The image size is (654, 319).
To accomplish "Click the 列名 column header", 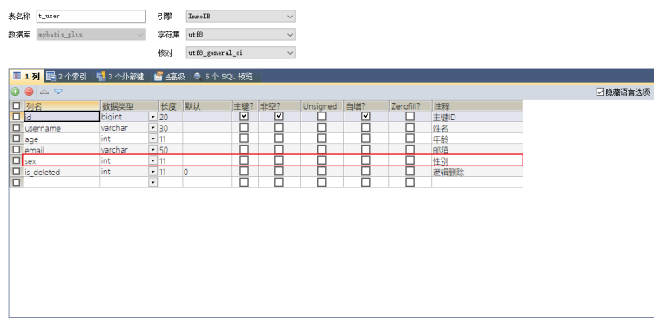I will (x=62, y=105).
